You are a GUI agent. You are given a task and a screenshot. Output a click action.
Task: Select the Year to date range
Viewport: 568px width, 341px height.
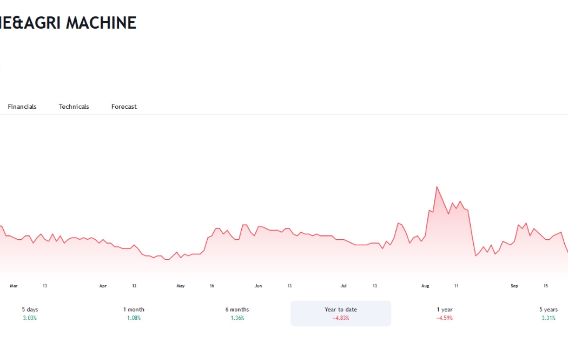click(x=341, y=313)
